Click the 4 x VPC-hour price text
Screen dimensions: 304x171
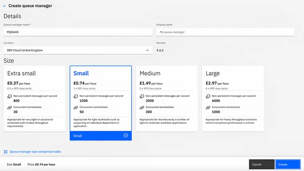coord(216,89)
